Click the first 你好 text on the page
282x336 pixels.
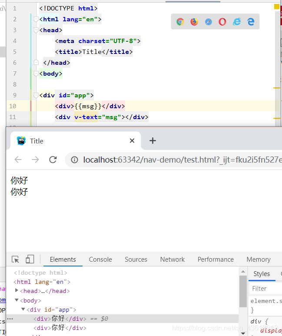click(x=19, y=180)
